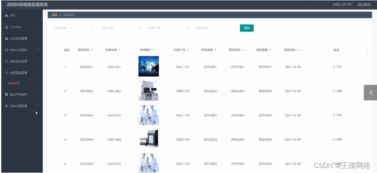The height and width of the screenshot is (173, 377).
Task: Check the row 5 checkbox
Action: click(x=57, y=164)
